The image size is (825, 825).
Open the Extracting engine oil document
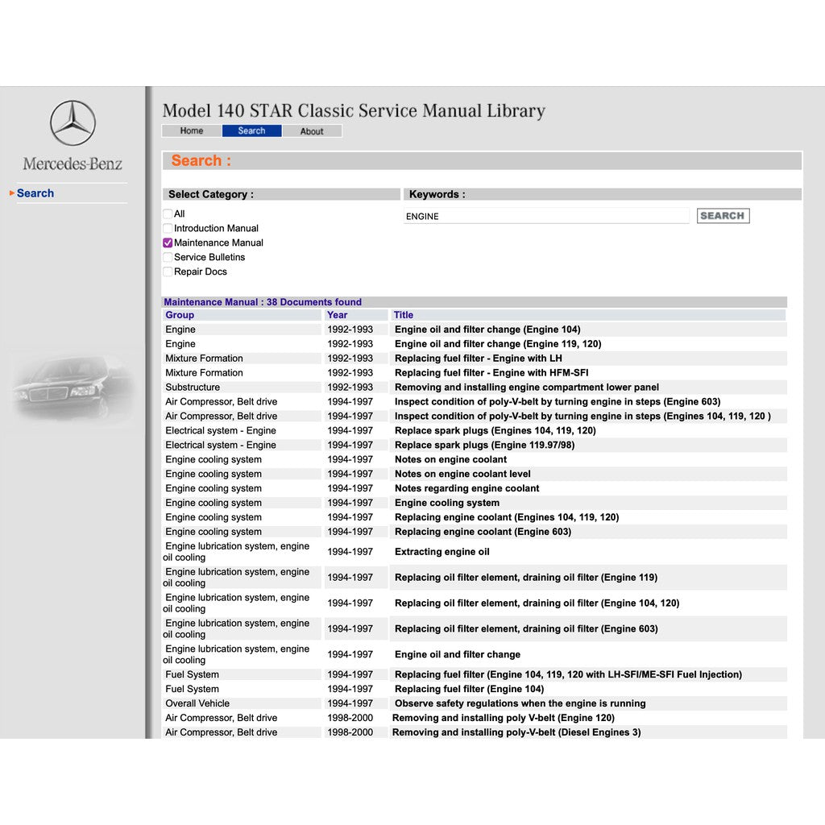point(442,551)
